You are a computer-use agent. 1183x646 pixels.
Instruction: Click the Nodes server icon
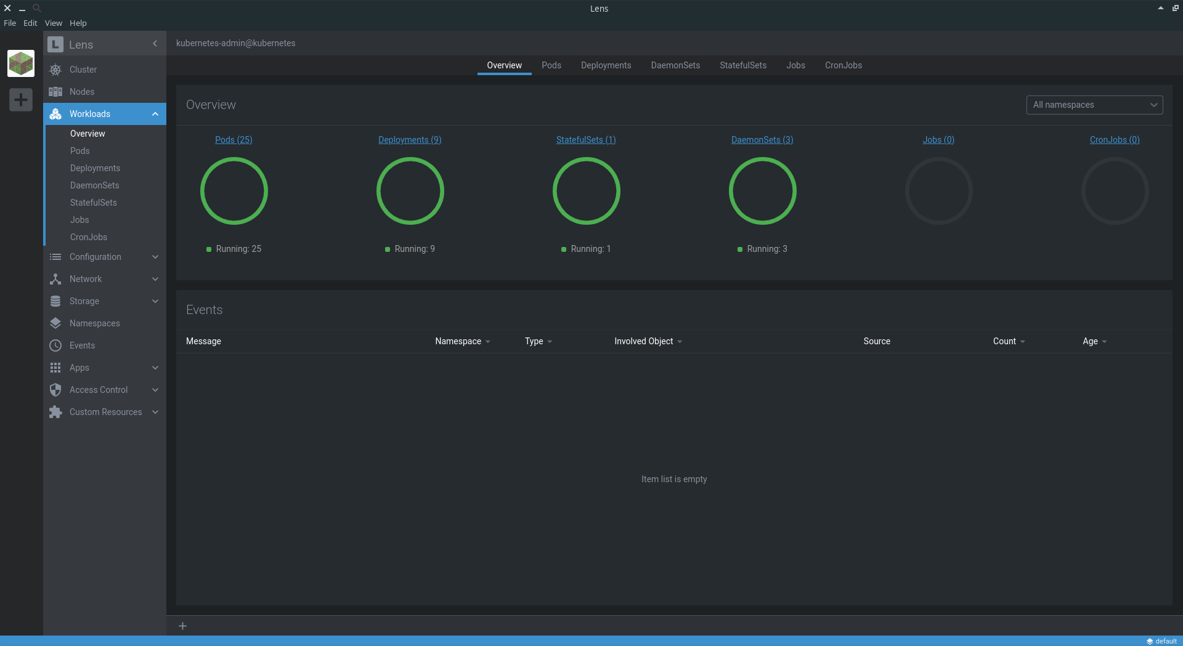[55, 92]
